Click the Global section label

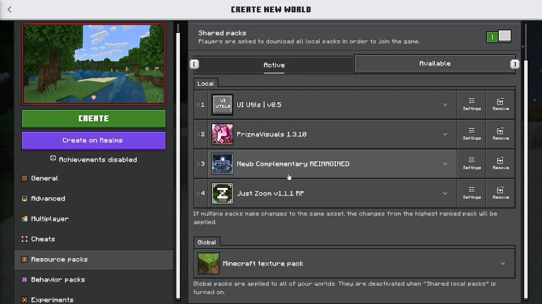pyautogui.click(x=207, y=242)
